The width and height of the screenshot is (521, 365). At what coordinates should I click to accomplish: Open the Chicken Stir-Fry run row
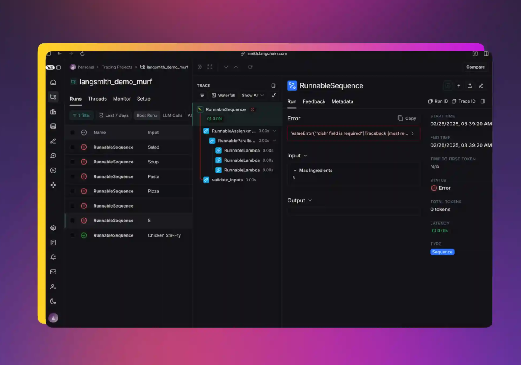129,236
